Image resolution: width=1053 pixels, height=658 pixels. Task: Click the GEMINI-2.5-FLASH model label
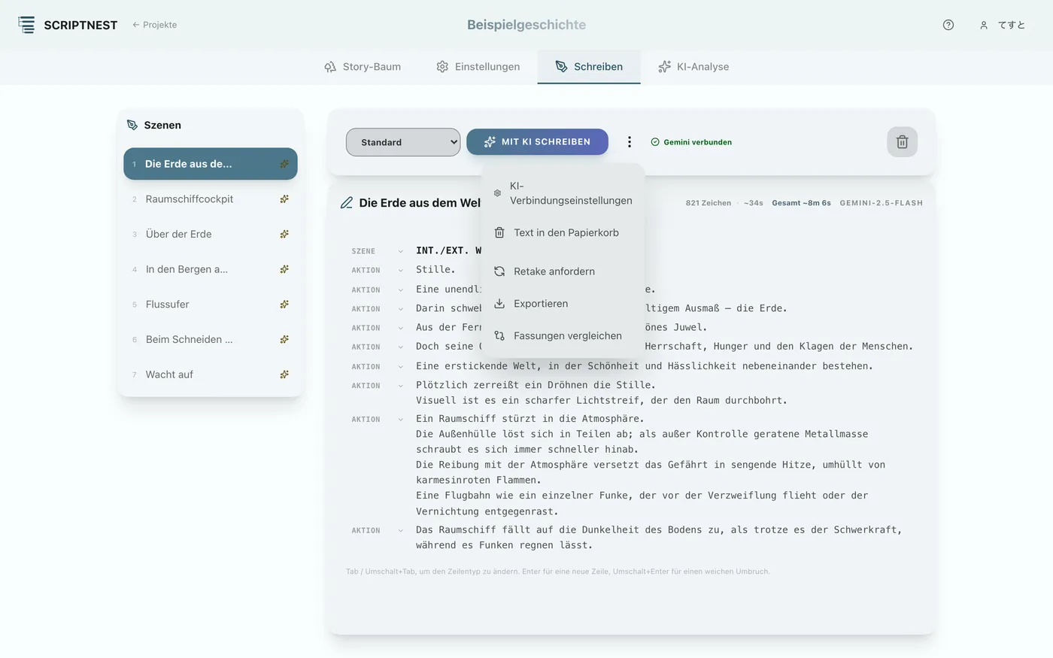[x=882, y=203]
